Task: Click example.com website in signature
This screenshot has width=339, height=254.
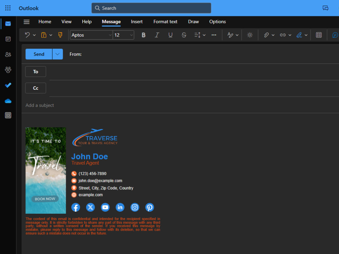Action: point(91,195)
